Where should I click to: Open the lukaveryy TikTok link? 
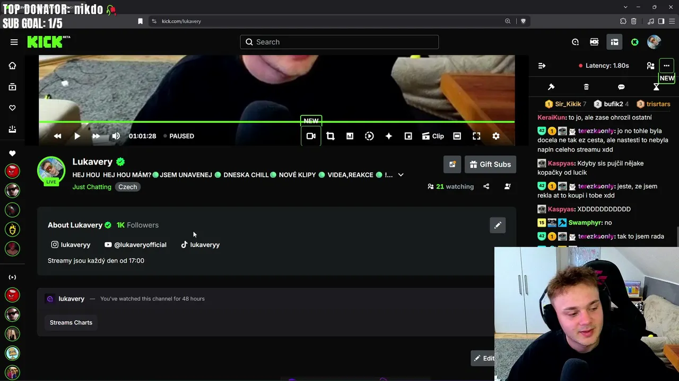[x=200, y=244]
